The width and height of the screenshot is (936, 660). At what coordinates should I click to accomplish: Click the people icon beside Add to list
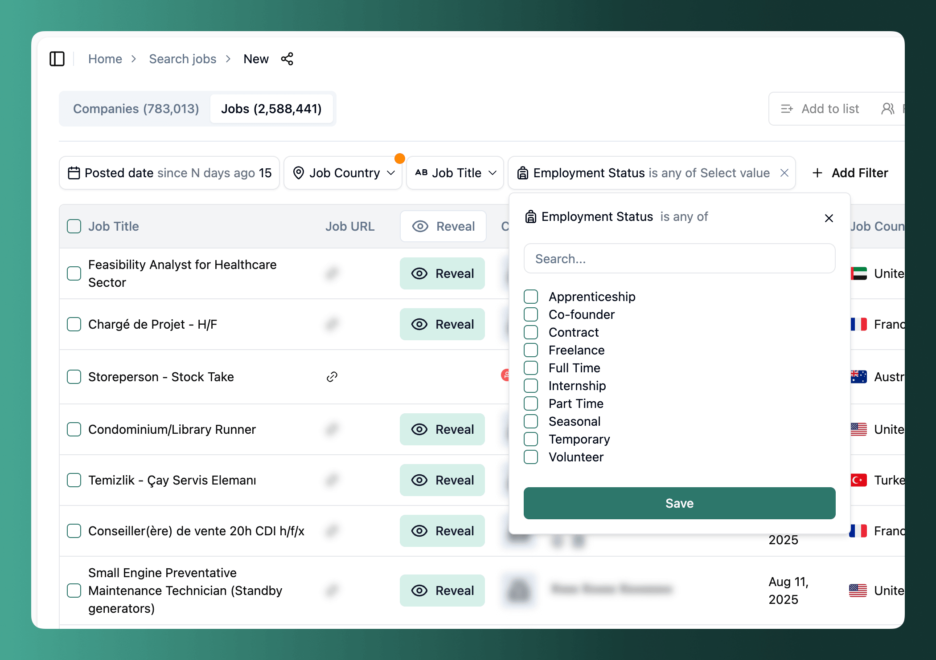[x=887, y=109]
